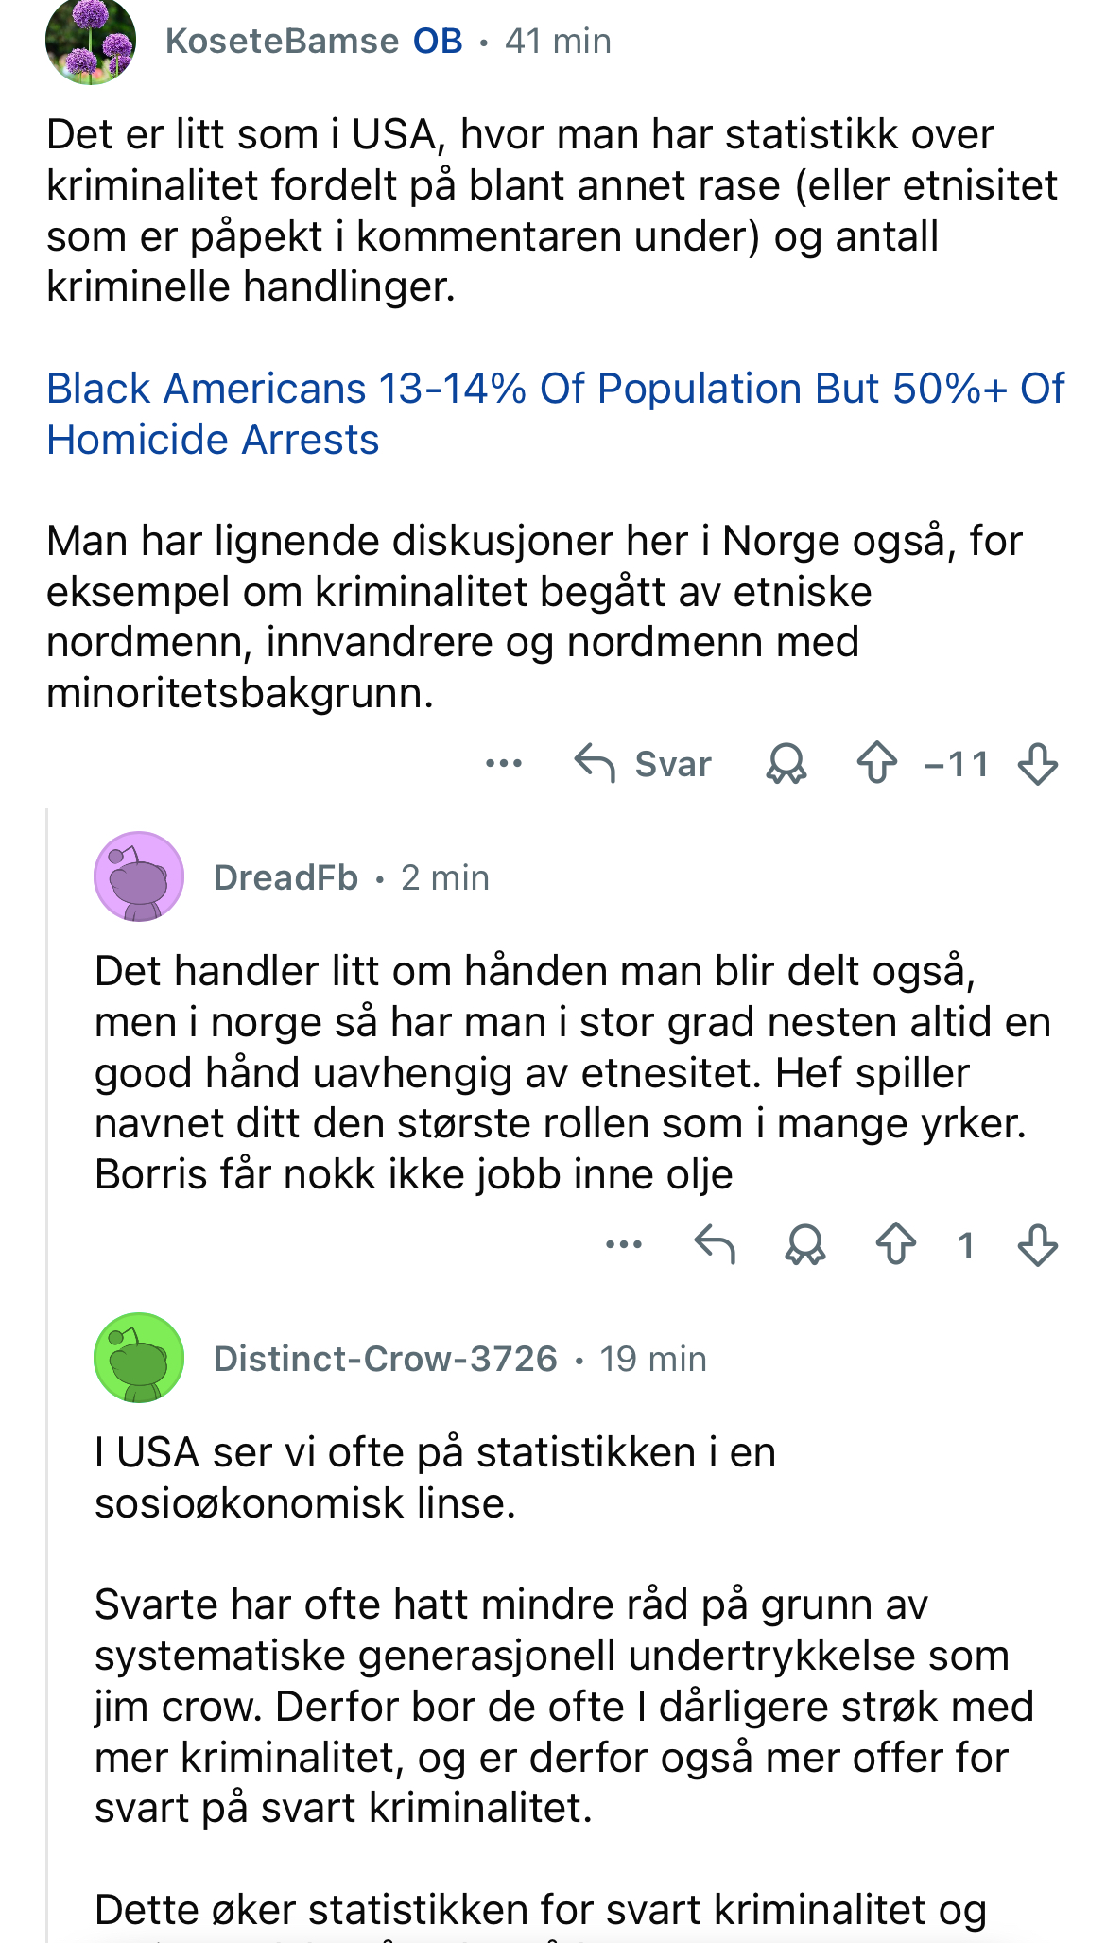Screen dimensions: 1106x1943
Task: Tap DreadFb's comment text body
Action: tap(573, 1073)
